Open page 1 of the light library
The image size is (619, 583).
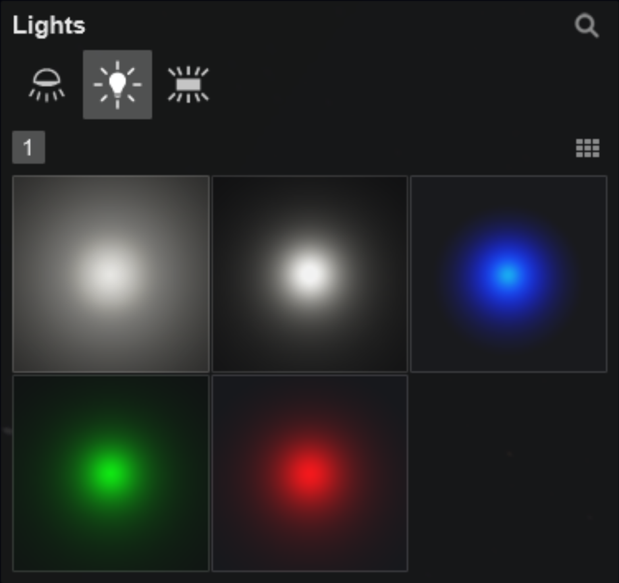29,148
